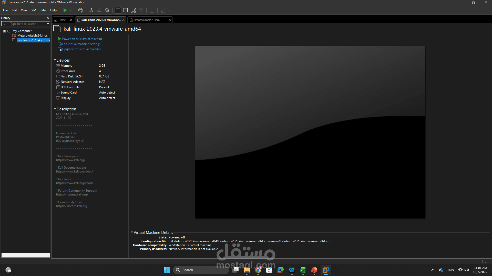Open Excel from the taskbar
The height and width of the screenshot is (276, 492).
click(x=303, y=270)
